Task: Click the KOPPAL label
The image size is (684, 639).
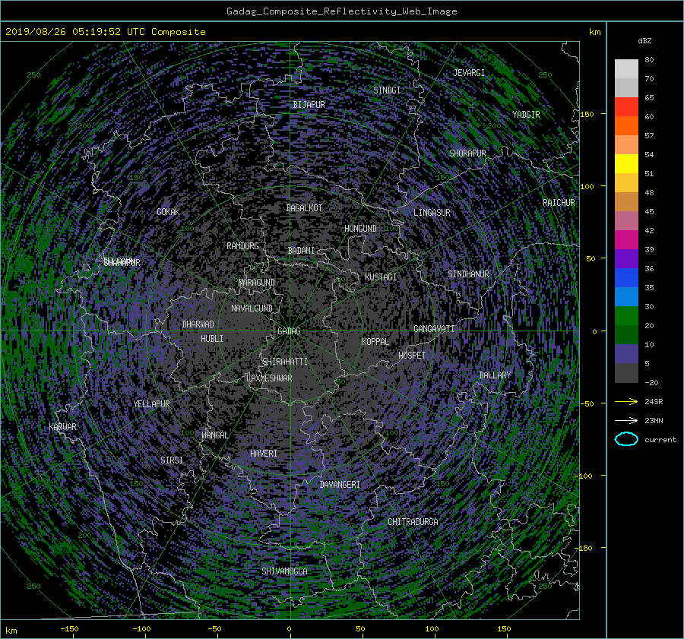Action: (375, 342)
